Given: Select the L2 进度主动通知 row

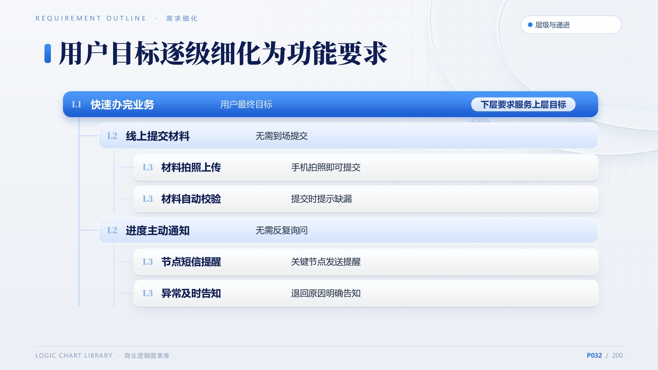Looking at the screenshot, I should 348,230.
